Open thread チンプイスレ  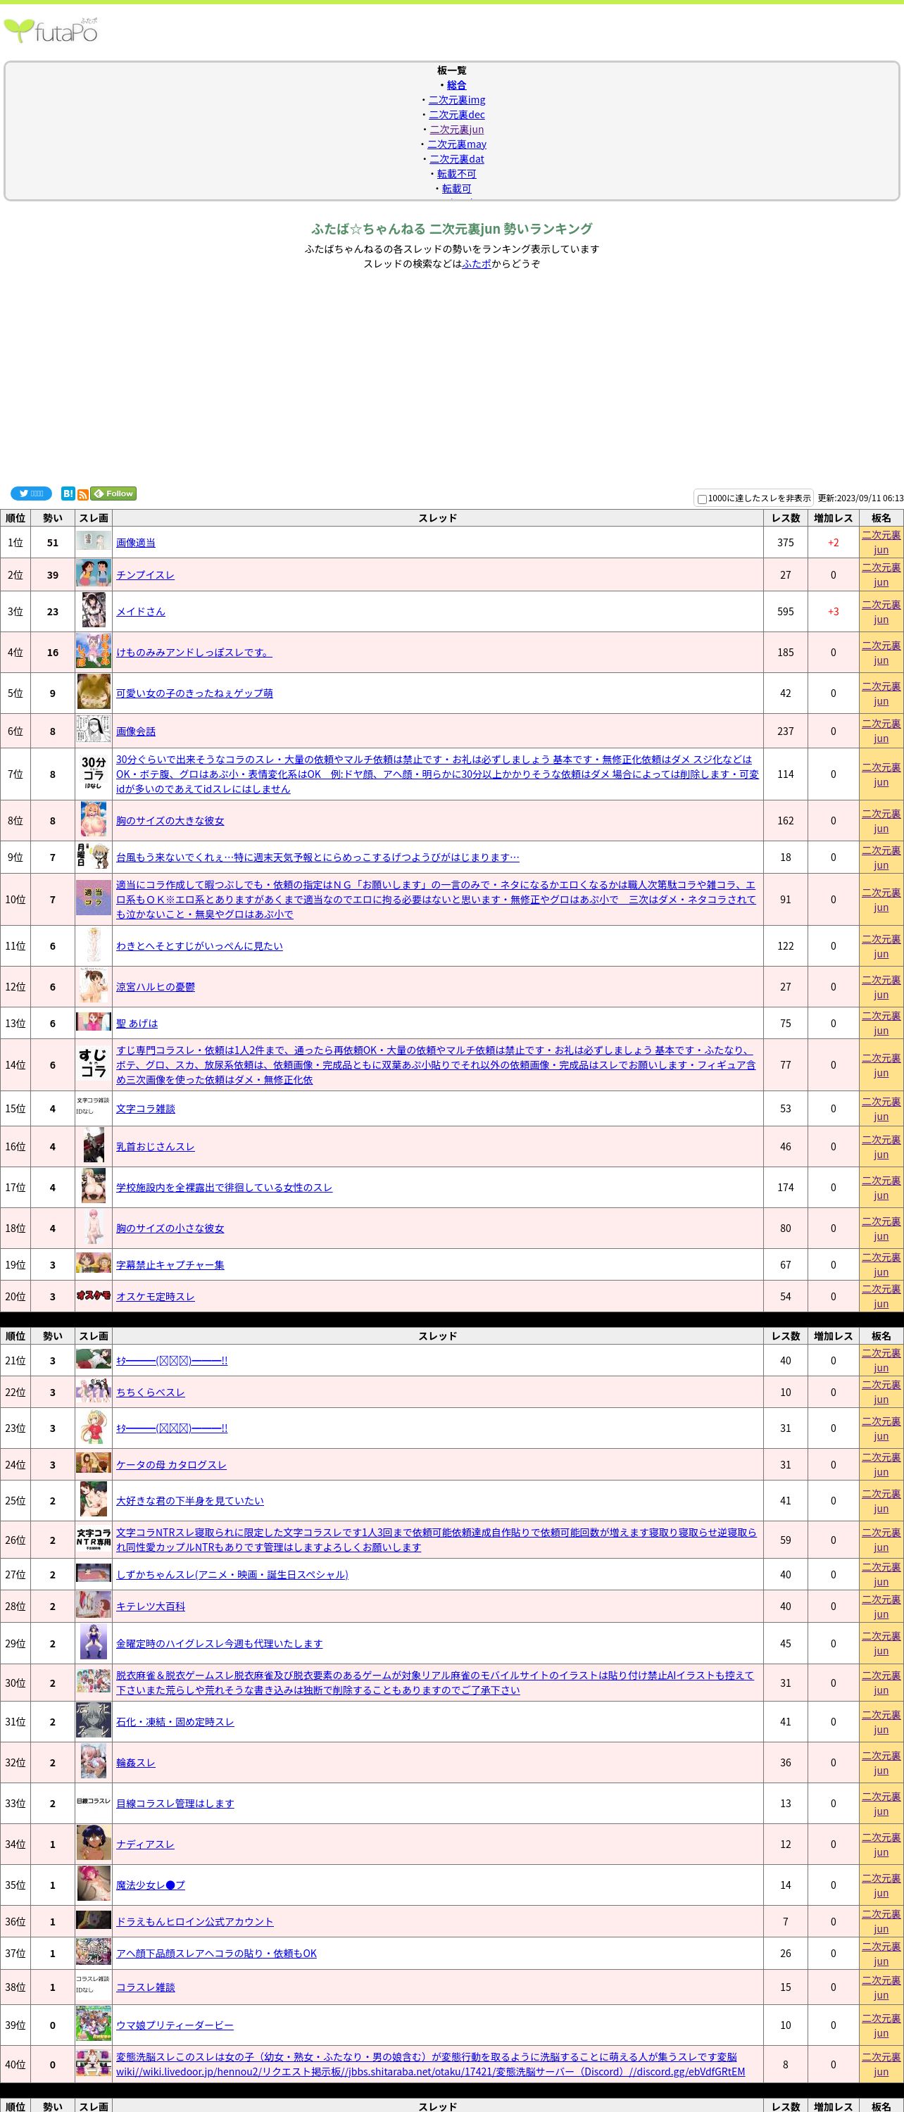[x=145, y=574]
